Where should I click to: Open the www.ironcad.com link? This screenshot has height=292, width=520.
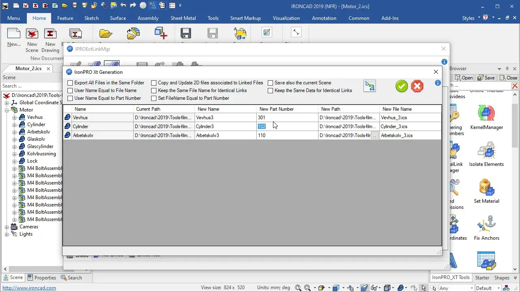point(29,288)
